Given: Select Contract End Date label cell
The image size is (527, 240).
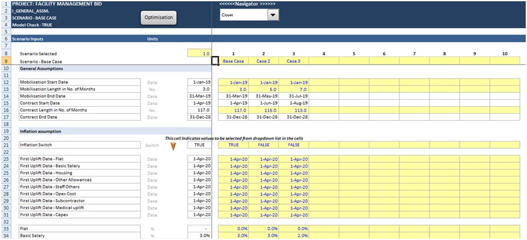Looking at the screenshot, I should coord(80,117).
